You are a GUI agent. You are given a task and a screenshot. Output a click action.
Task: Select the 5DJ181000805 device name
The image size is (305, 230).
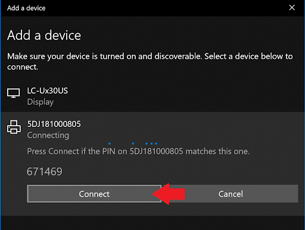(x=54, y=124)
